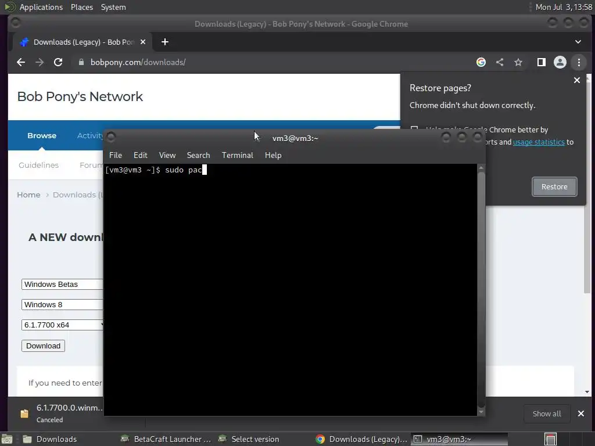The width and height of the screenshot is (595, 446).
Task: Go back in Chrome
Action: point(21,62)
